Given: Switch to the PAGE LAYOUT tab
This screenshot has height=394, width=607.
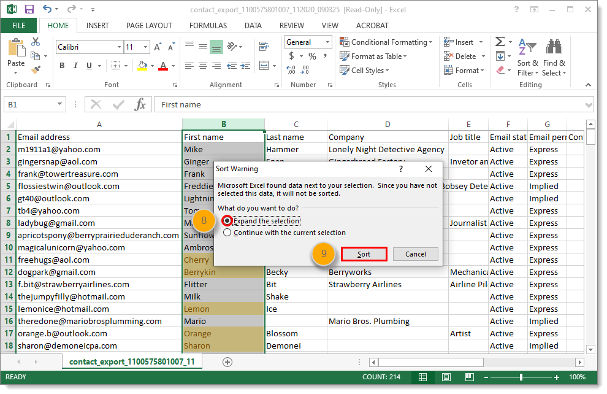Looking at the screenshot, I should point(149,26).
